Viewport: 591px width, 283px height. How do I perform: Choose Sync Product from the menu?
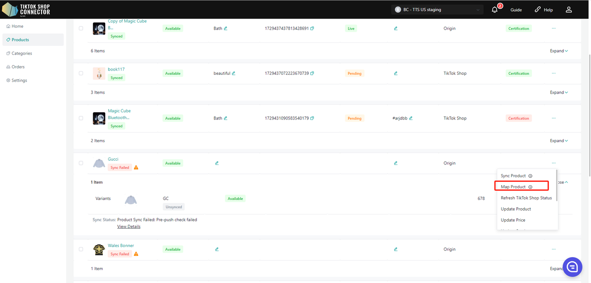(x=513, y=176)
